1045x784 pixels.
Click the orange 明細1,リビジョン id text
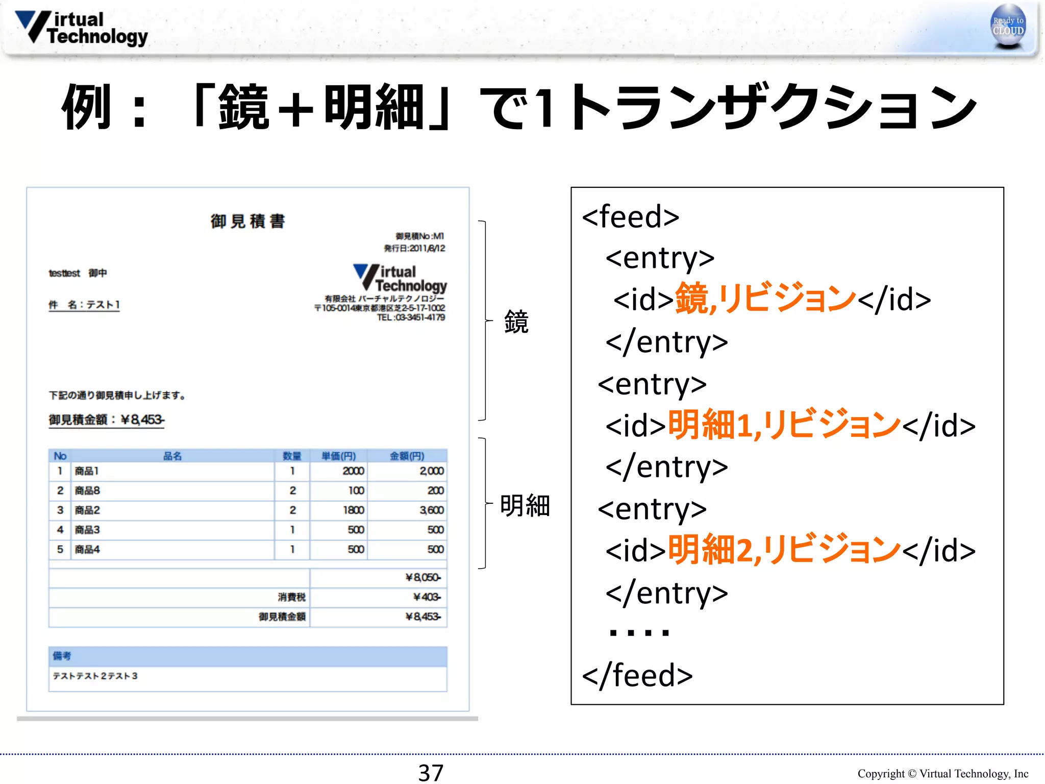click(784, 424)
